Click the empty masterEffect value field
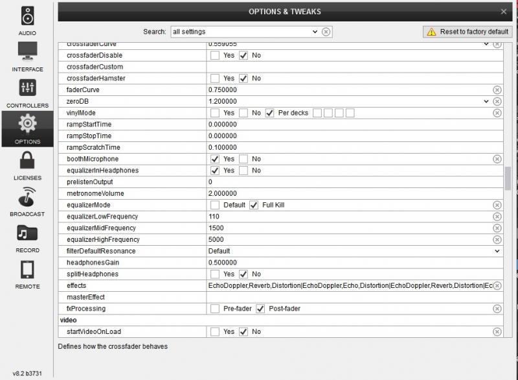 pyautogui.click(x=355, y=297)
